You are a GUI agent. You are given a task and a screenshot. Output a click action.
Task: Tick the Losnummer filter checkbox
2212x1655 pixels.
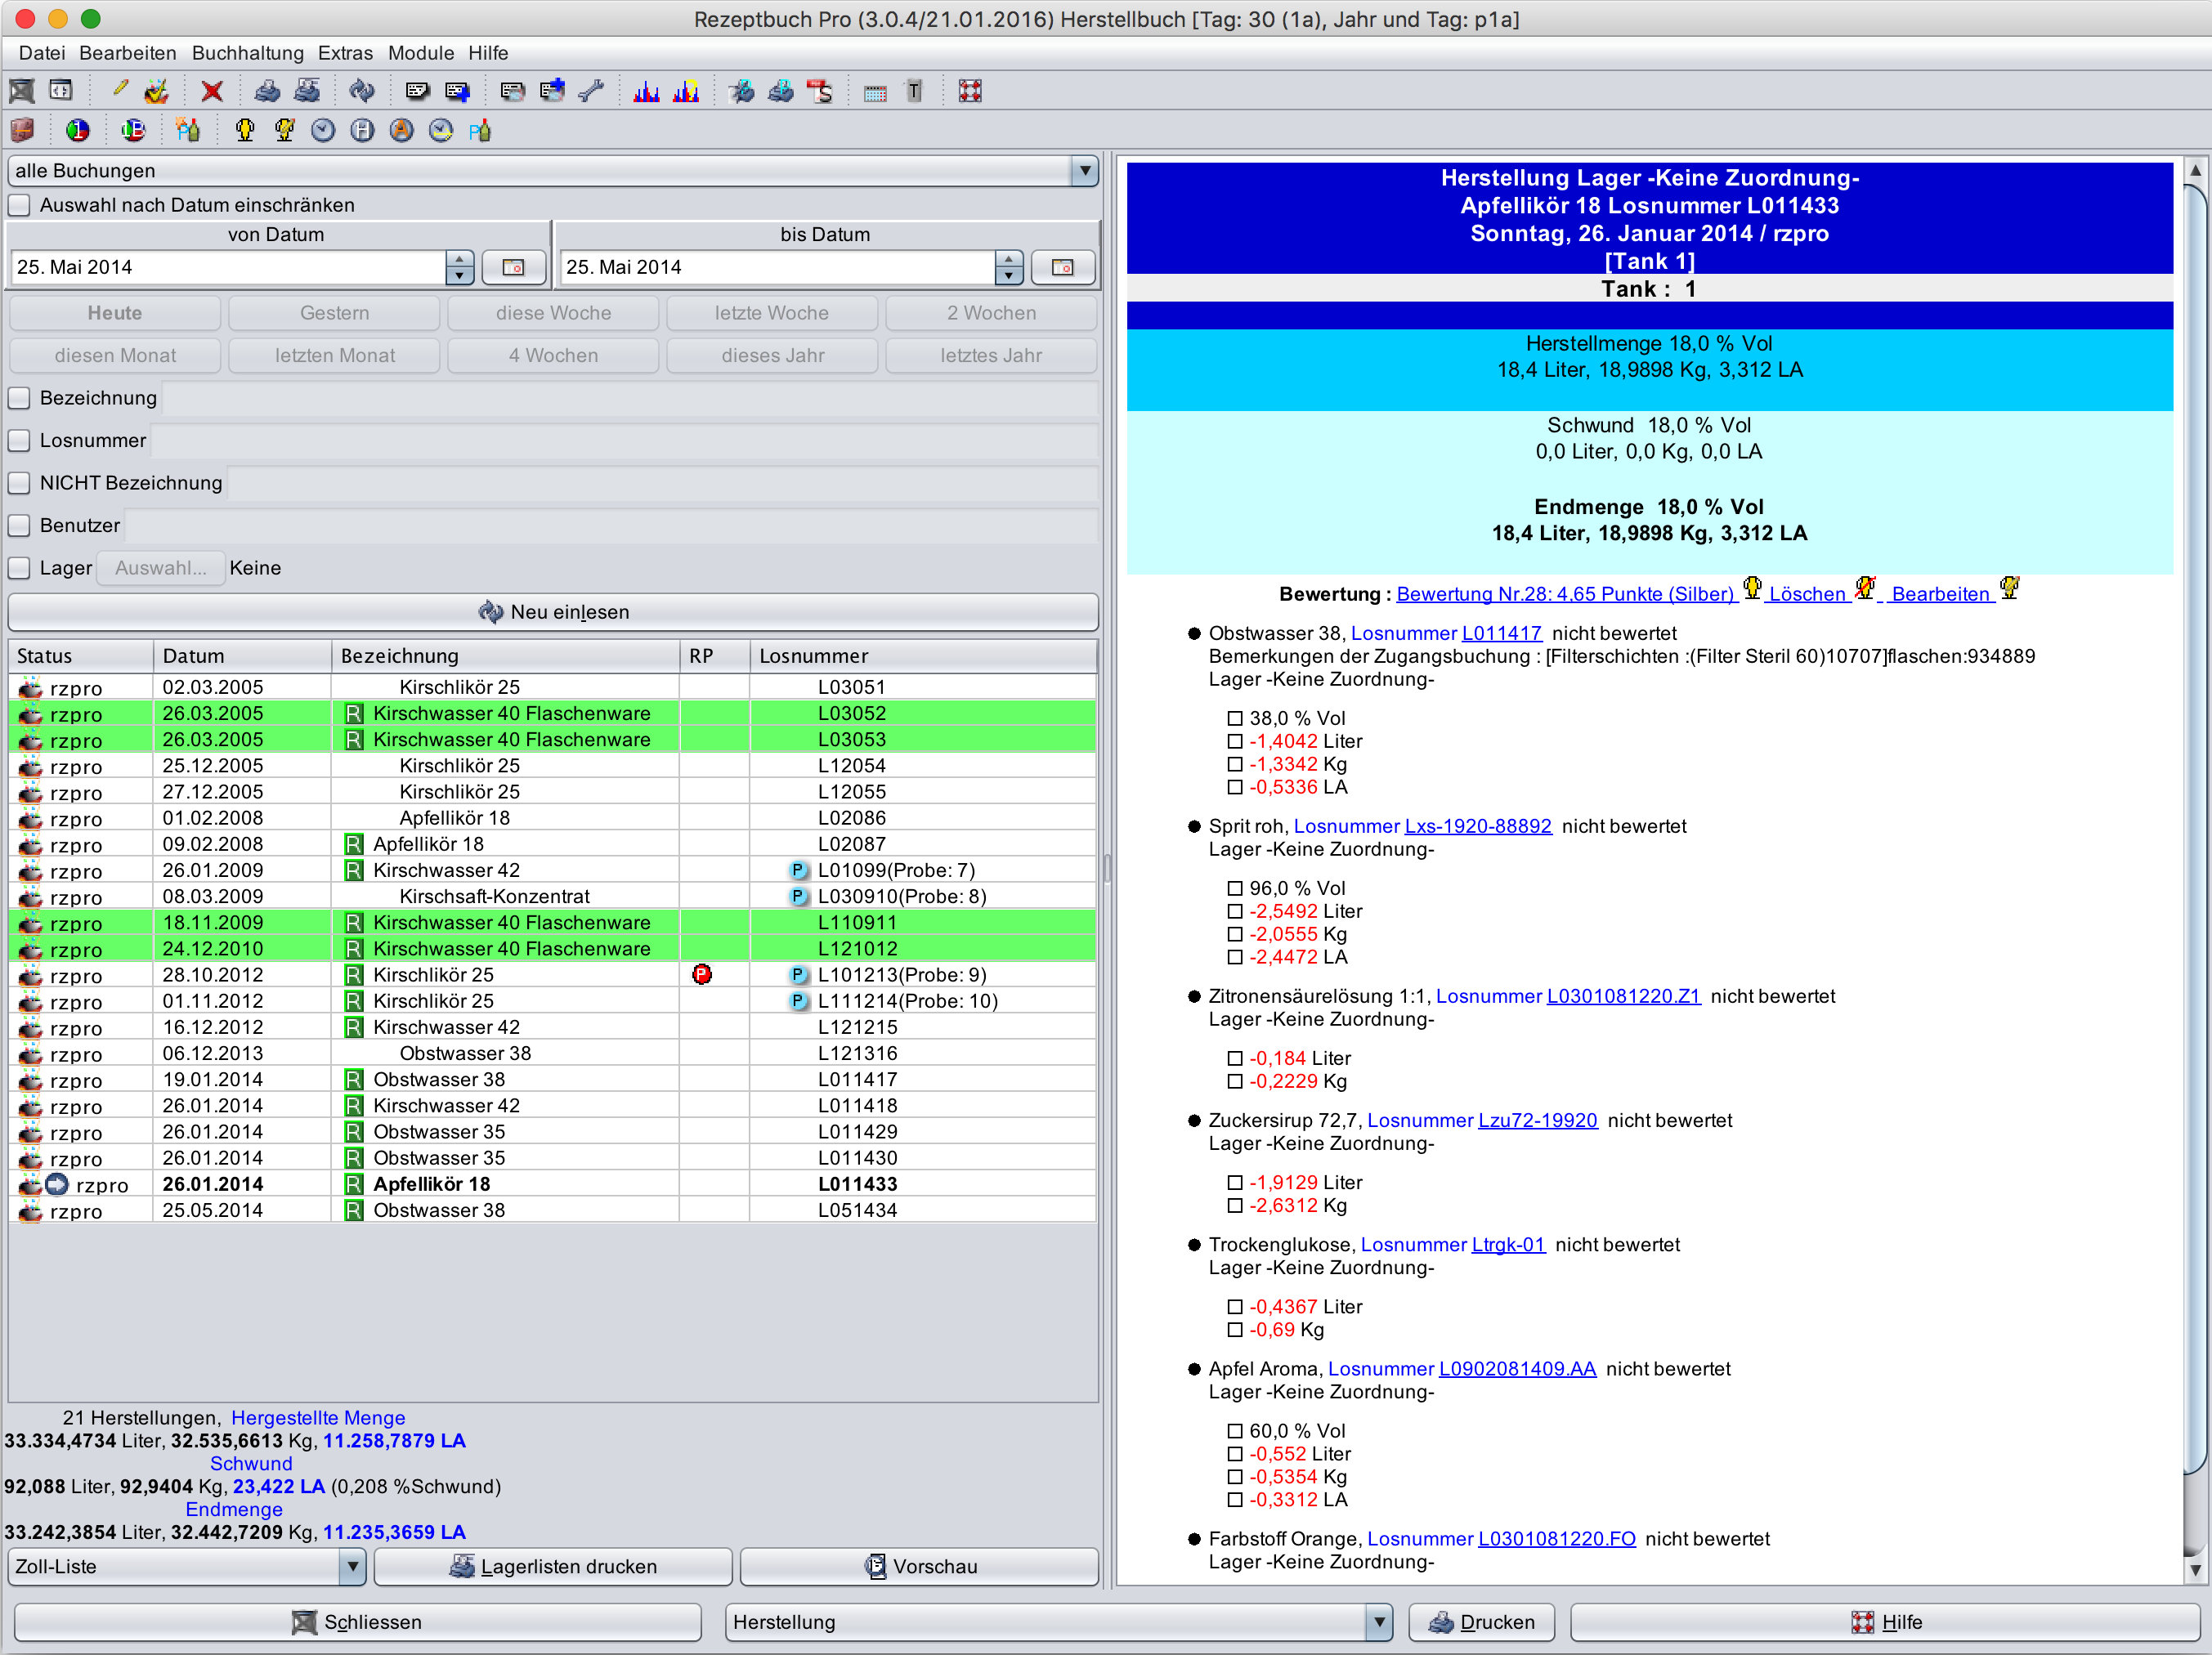20,441
